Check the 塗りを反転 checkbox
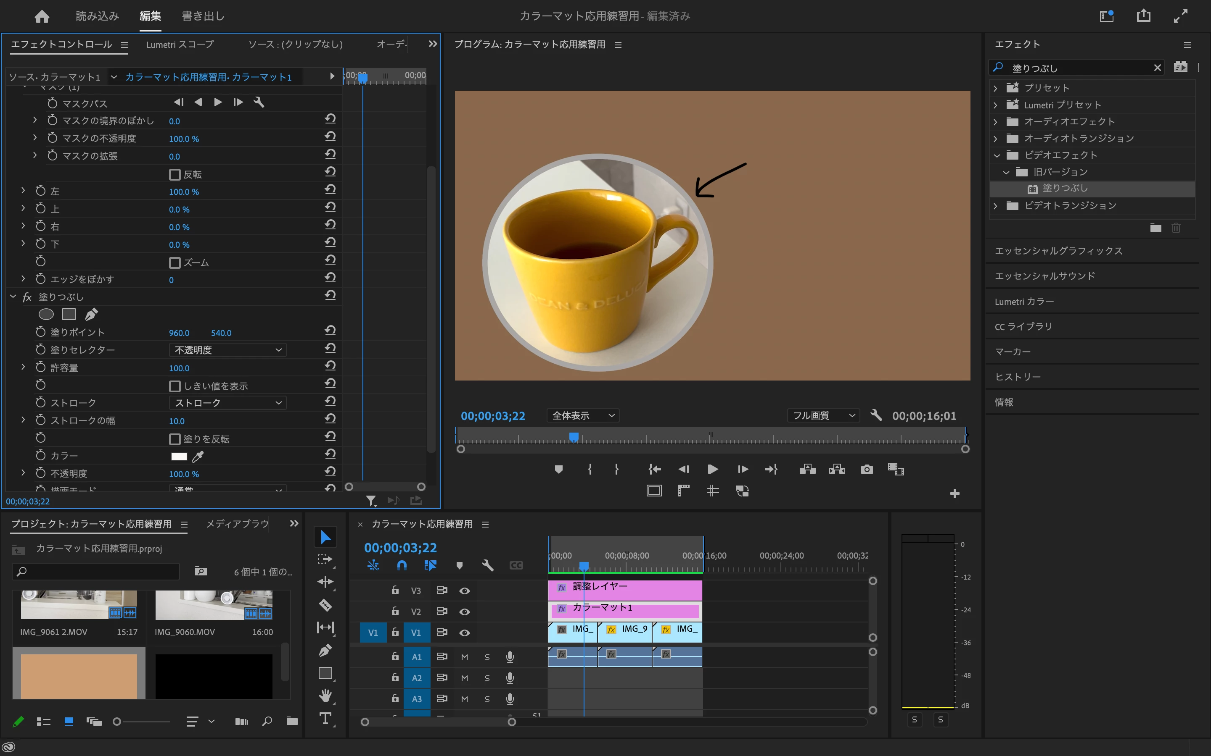Screen dimensions: 1211x756 coord(175,439)
